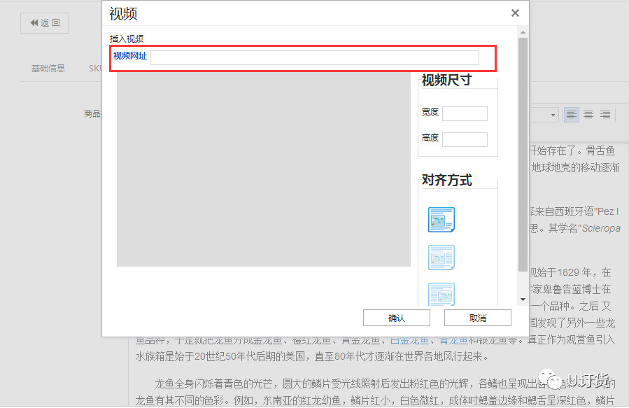Screen dimensions: 629x408
Task: Select the first alignment option icon
Action: point(441,220)
